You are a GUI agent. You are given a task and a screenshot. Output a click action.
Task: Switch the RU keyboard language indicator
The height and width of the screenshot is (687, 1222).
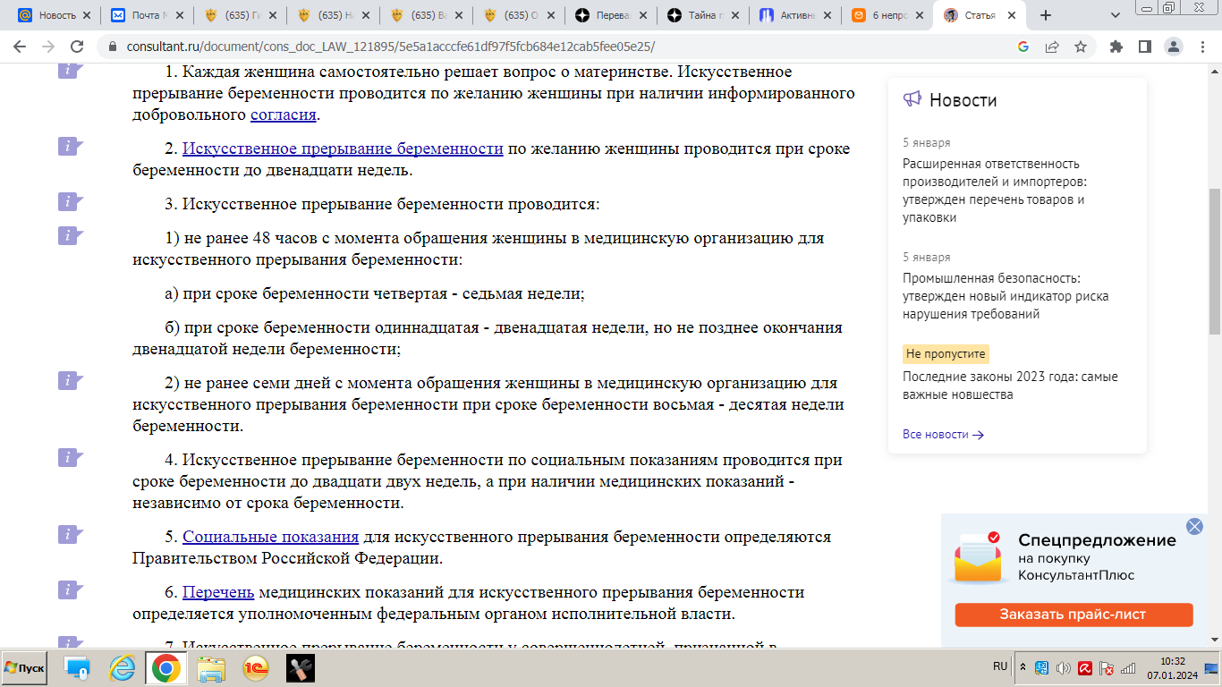coord(1000,666)
